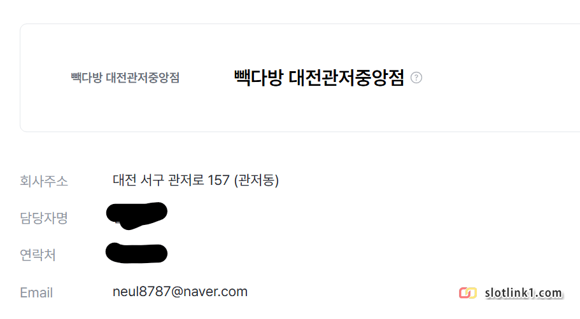The image size is (580, 319).
Task: Click the (관저동) part of the address
Action: 257,180
